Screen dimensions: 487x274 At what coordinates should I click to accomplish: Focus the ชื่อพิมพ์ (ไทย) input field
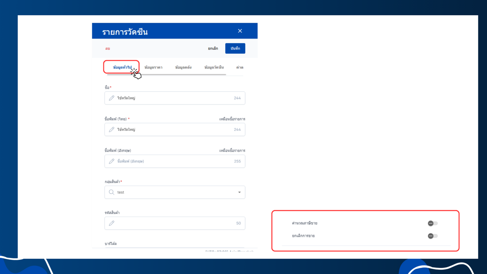coord(175,130)
